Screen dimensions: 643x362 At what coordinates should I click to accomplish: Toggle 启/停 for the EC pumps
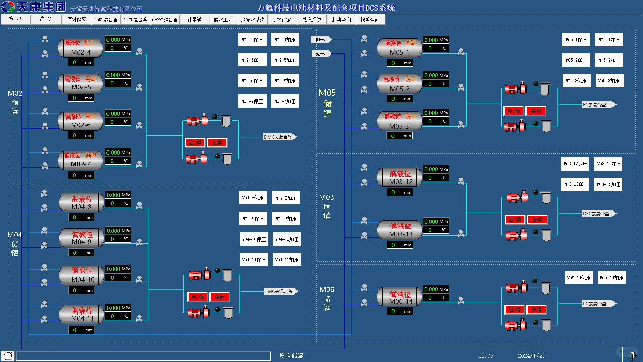coord(513,111)
